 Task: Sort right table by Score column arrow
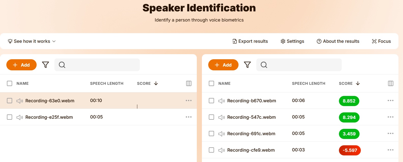coord(358,84)
